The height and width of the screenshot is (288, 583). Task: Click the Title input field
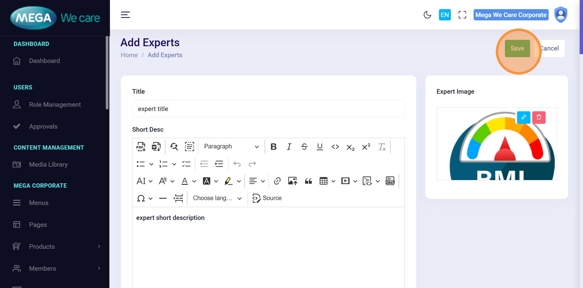click(268, 109)
